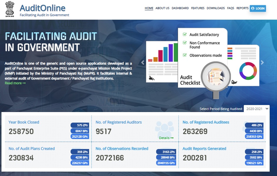This screenshot has height=176, width=277.
Task: Click the 258 ZPs badge
Action: click(254, 152)
